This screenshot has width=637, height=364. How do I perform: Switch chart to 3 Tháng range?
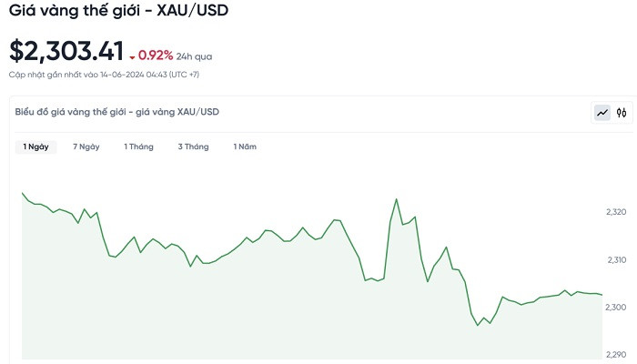(x=193, y=147)
